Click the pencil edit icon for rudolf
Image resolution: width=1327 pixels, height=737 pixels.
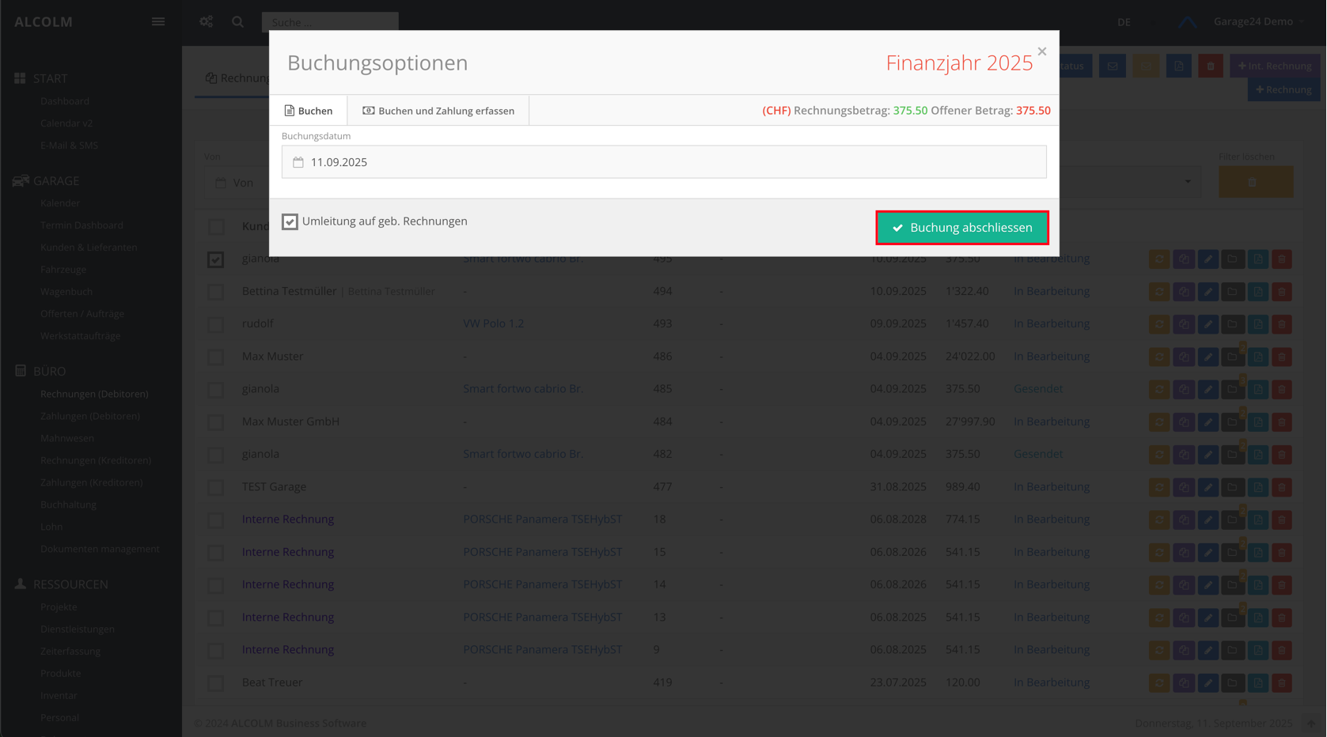[x=1208, y=324]
